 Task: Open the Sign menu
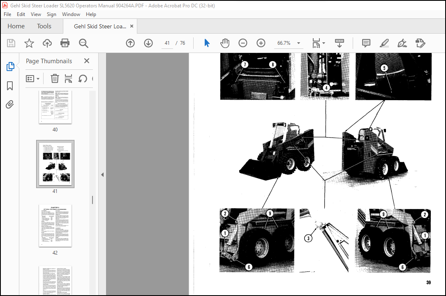51,14
